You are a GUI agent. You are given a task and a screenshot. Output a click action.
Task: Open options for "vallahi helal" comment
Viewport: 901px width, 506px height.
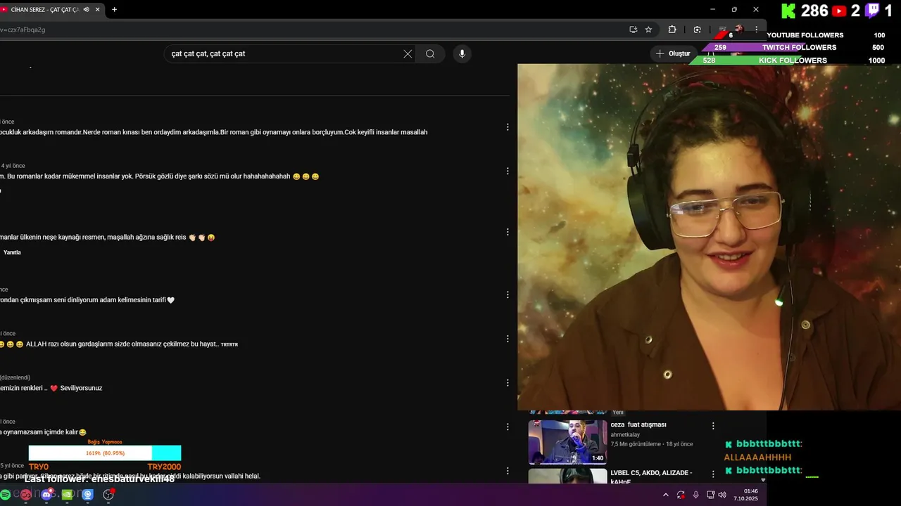508,470
